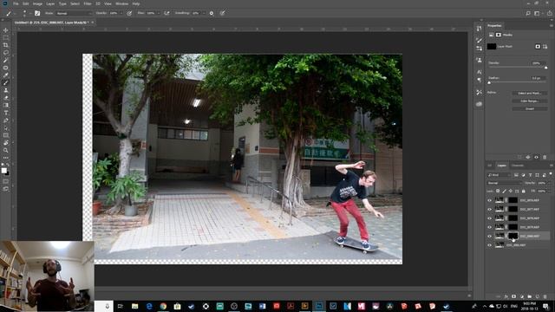Switch to the Channels tab
555x312 pixels.
click(x=517, y=166)
